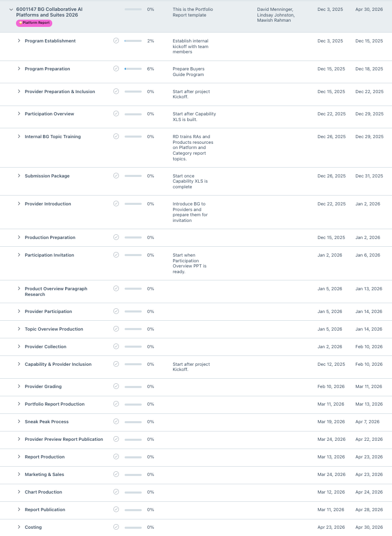
Task: Open the Production Preparation task
Action: pos(50,237)
